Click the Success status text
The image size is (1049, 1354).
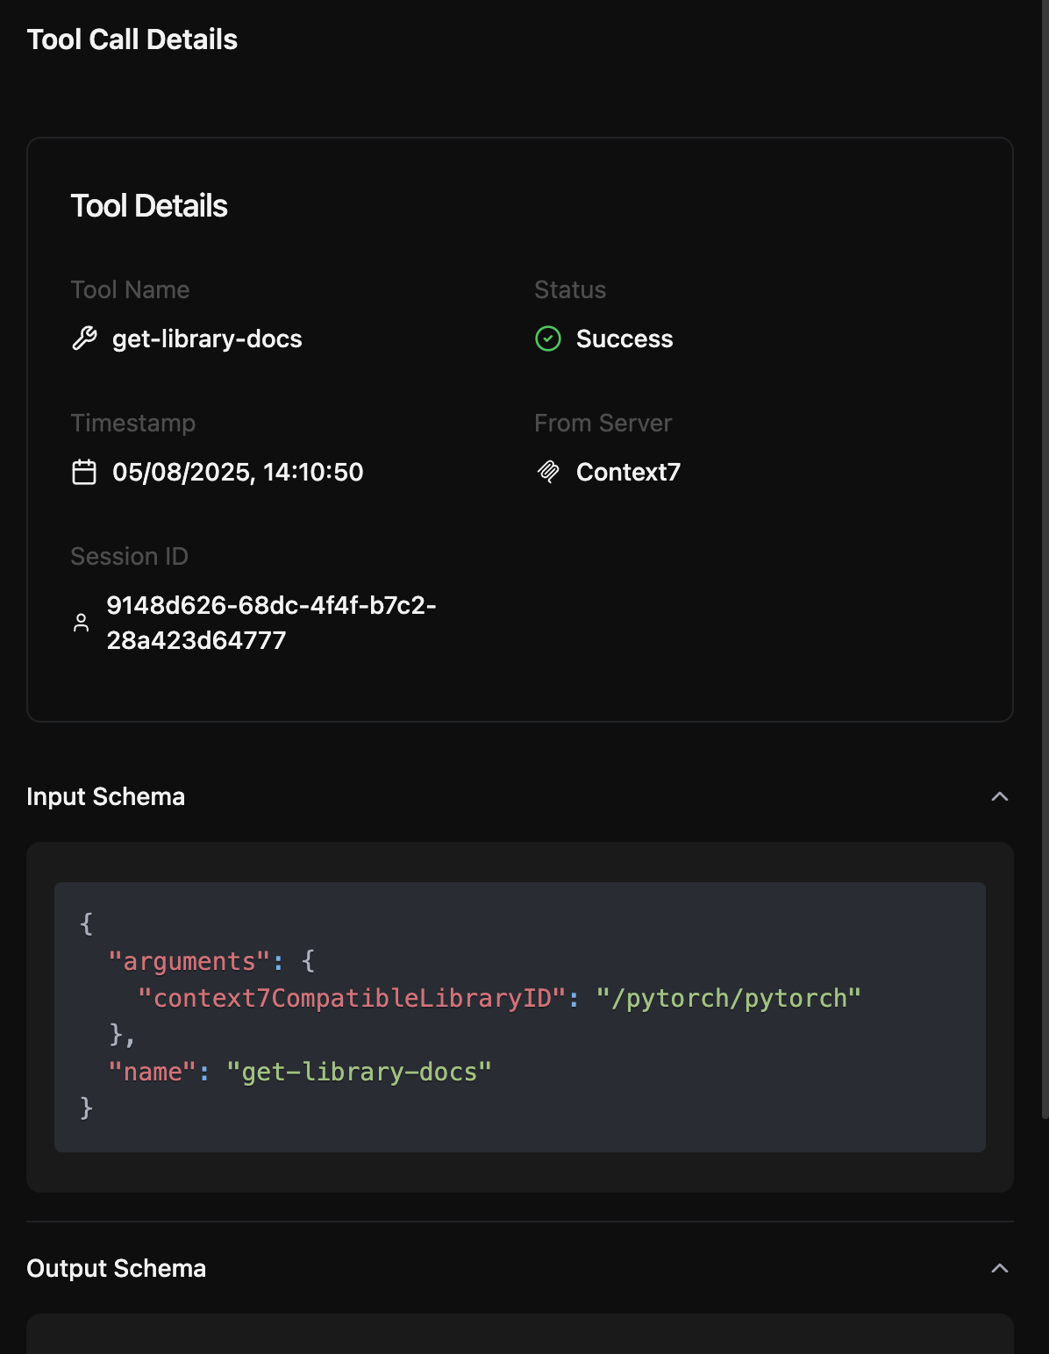point(624,338)
